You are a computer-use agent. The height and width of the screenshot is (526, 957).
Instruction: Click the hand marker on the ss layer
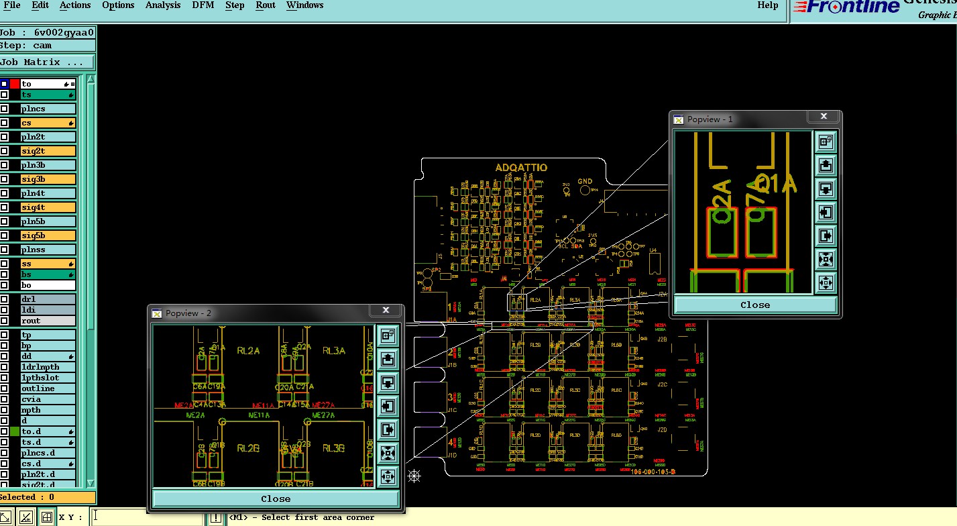[x=70, y=264]
